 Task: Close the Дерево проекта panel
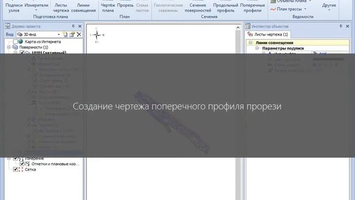coord(80,26)
